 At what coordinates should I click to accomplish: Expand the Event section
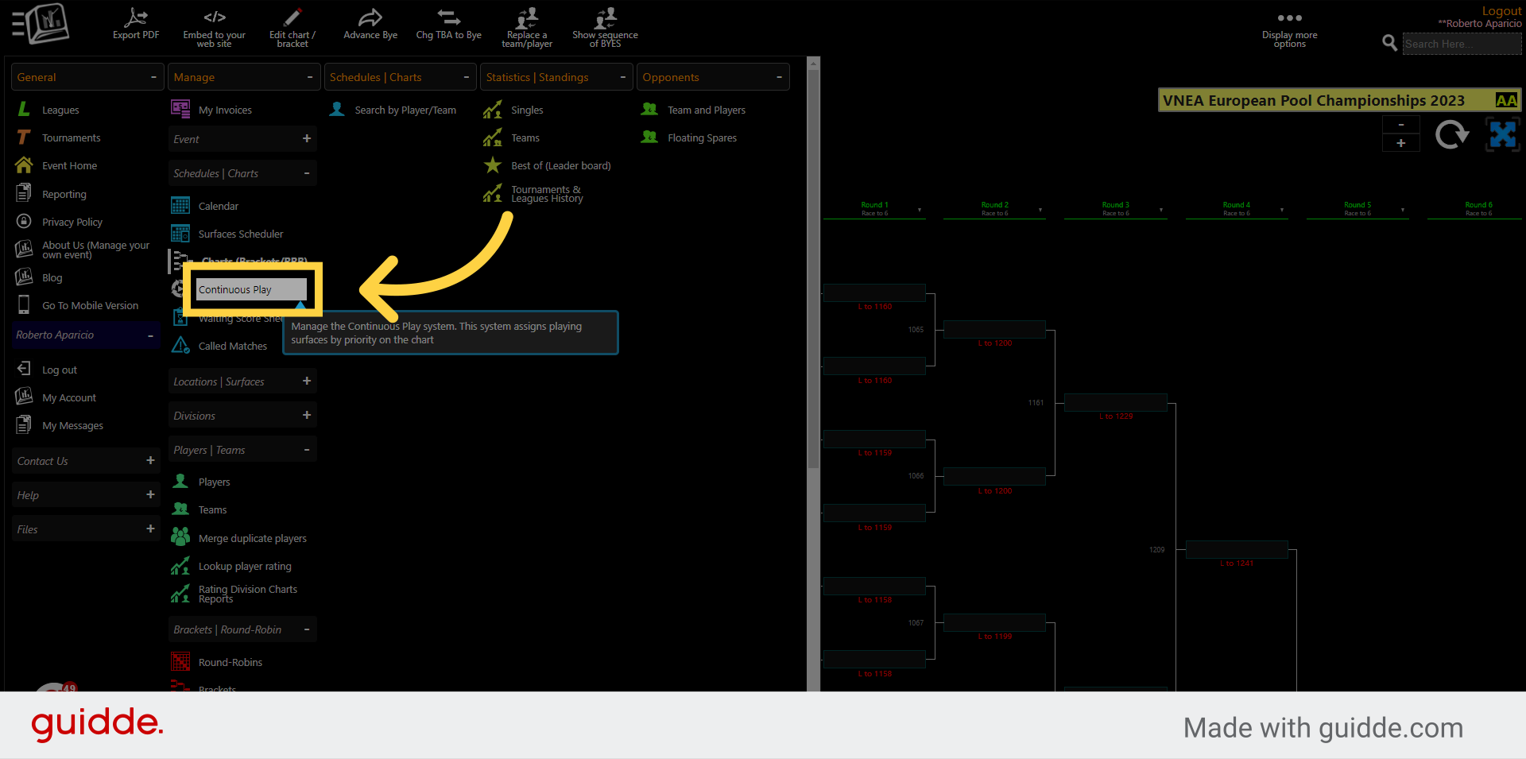click(x=307, y=138)
